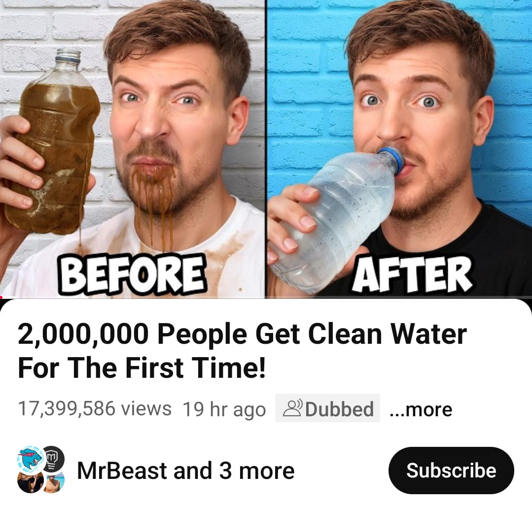532x509 pixels.
Task: Click the thin progress bar under the AFTER panel
Action: [400, 297]
